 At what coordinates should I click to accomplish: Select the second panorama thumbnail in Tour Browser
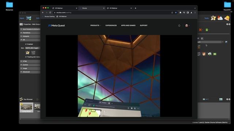click(x=37, y=107)
